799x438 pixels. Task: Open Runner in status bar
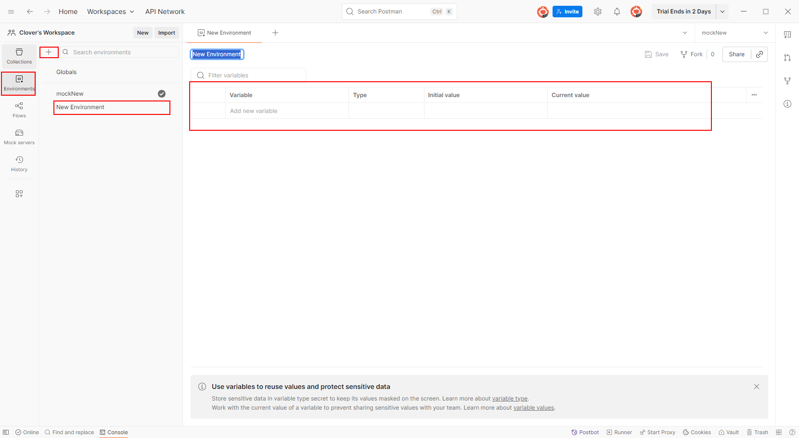pyautogui.click(x=619, y=432)
